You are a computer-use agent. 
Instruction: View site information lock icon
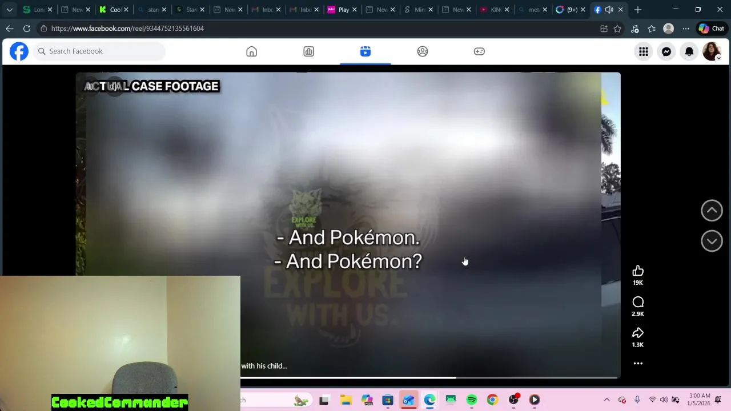(x=43, y=29)
